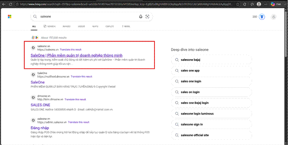Select the globe favicon beside admin.saleone.vn
288x145 pixels.
pos(33,121)
